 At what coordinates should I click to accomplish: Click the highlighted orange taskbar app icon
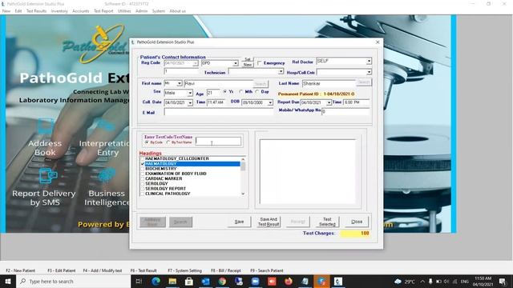click(x=321, y=281)
